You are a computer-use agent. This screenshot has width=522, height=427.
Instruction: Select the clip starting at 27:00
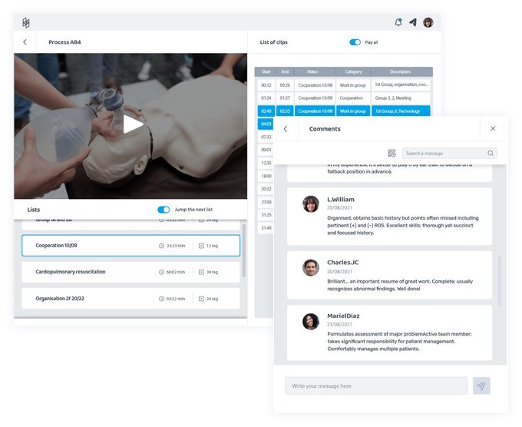coord(266,202)
